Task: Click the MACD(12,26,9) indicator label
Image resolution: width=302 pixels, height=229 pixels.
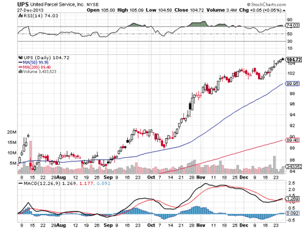Action: 42,184
